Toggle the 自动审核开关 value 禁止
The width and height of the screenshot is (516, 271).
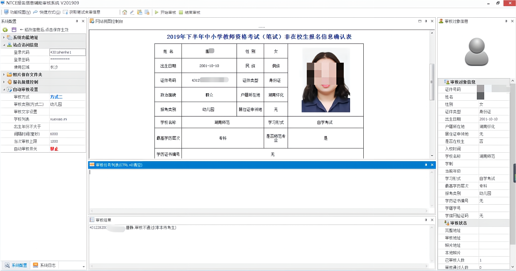point(67,149)
